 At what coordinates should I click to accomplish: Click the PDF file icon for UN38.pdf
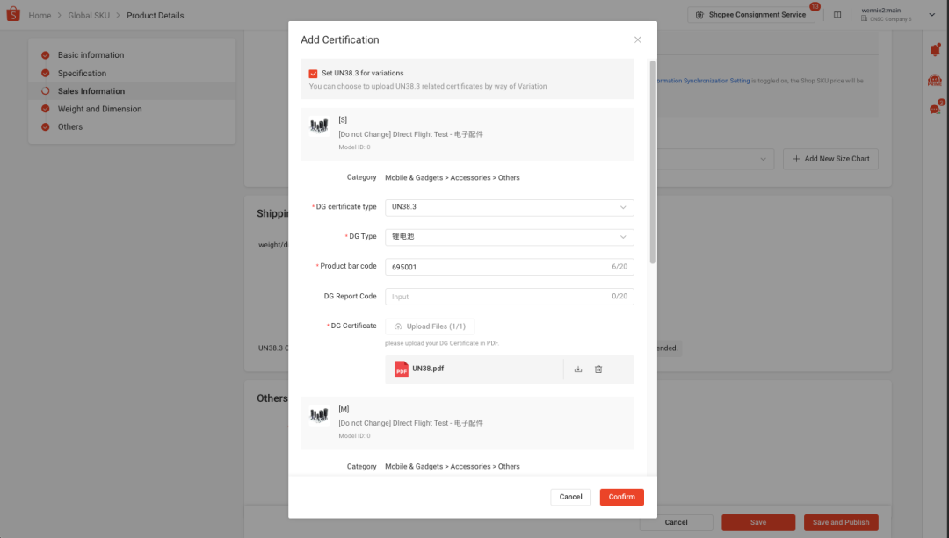(x=402, y=369)
